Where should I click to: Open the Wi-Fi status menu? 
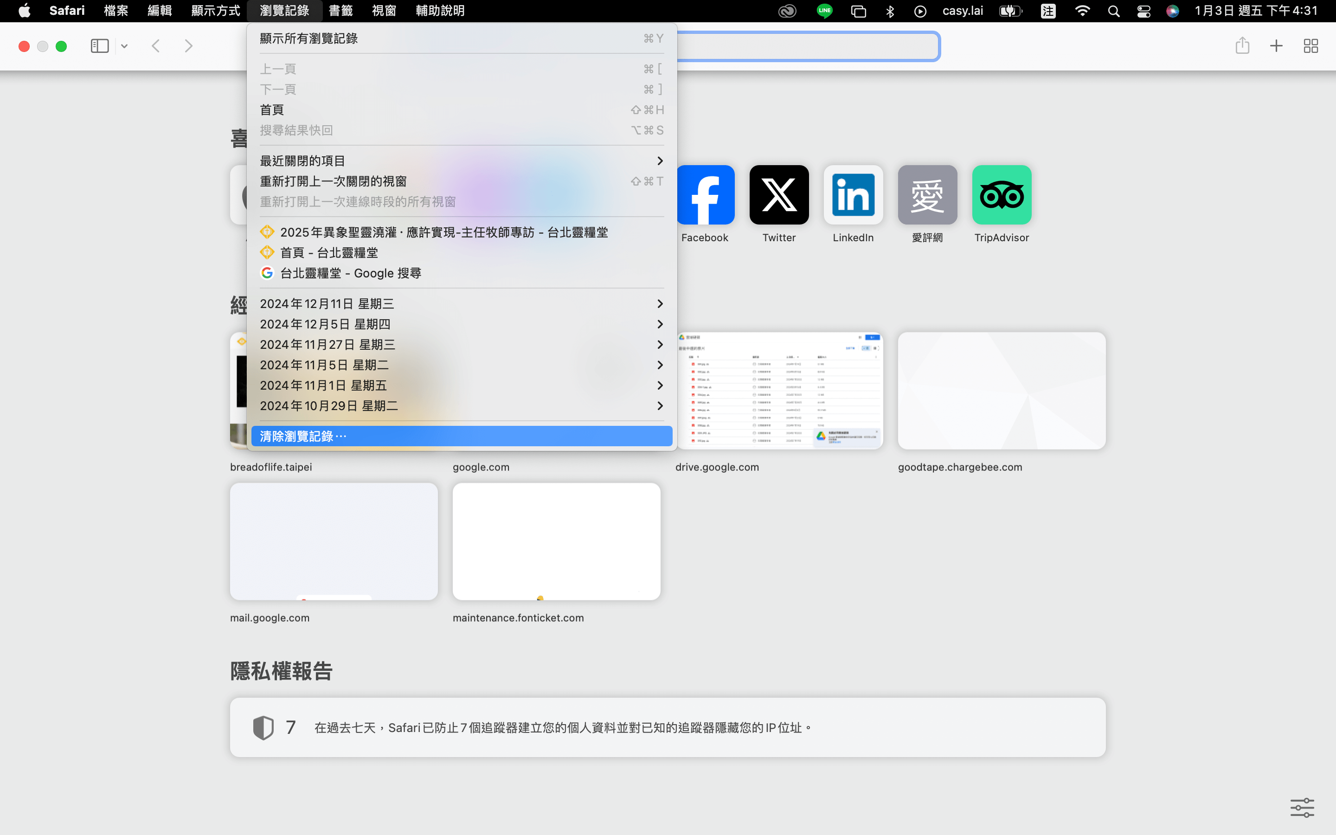(1082, 11)
